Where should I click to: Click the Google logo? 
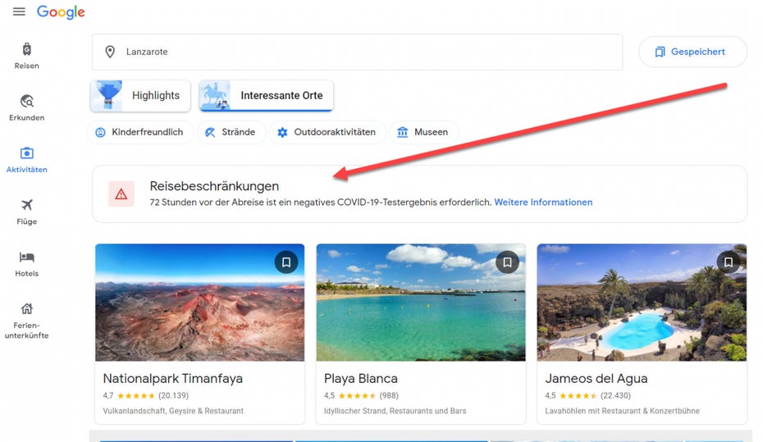tap(61, 12)
